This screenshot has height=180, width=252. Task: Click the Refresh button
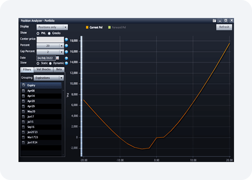pos(224,27)
